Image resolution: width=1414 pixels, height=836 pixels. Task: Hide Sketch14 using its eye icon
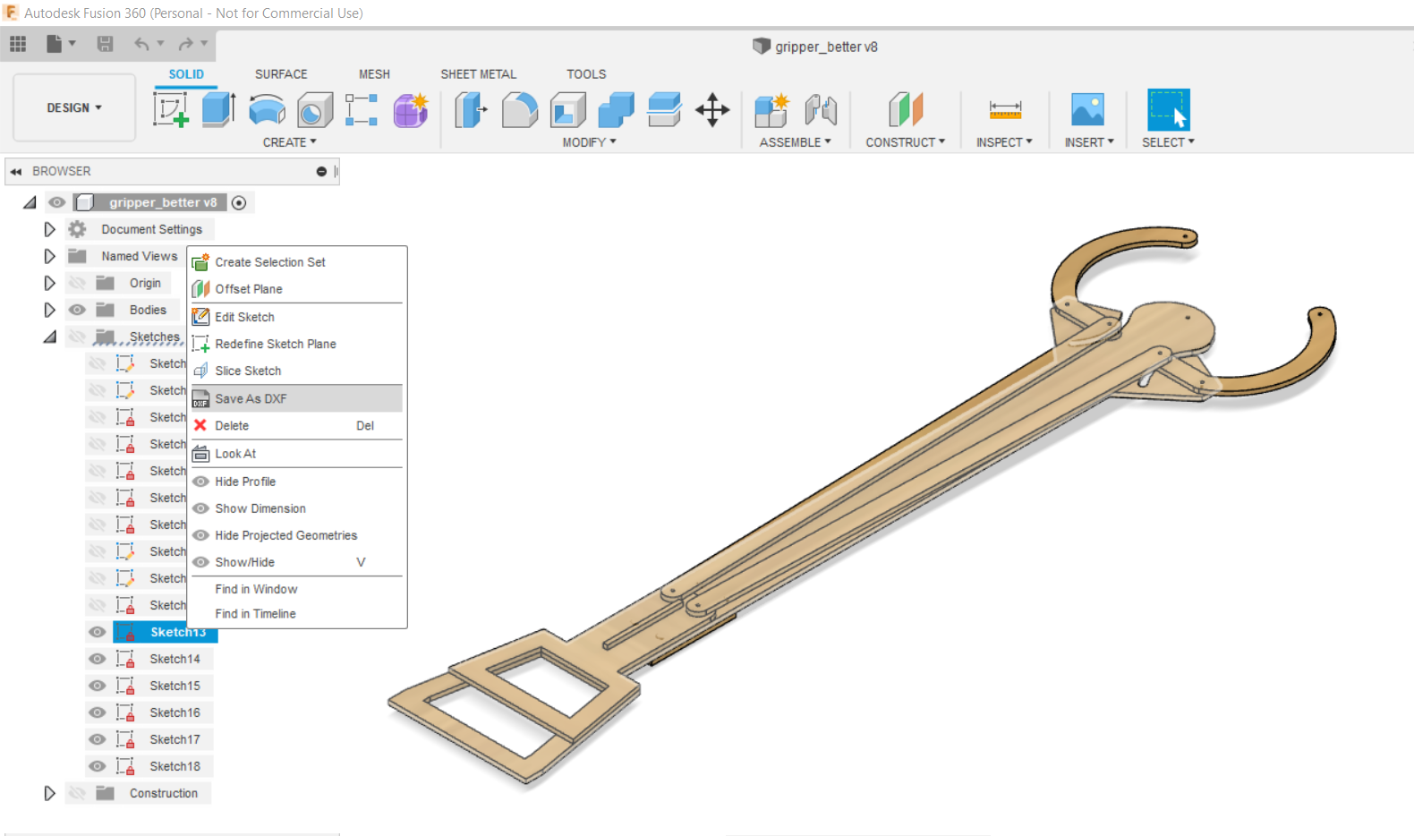coord(98,659)
